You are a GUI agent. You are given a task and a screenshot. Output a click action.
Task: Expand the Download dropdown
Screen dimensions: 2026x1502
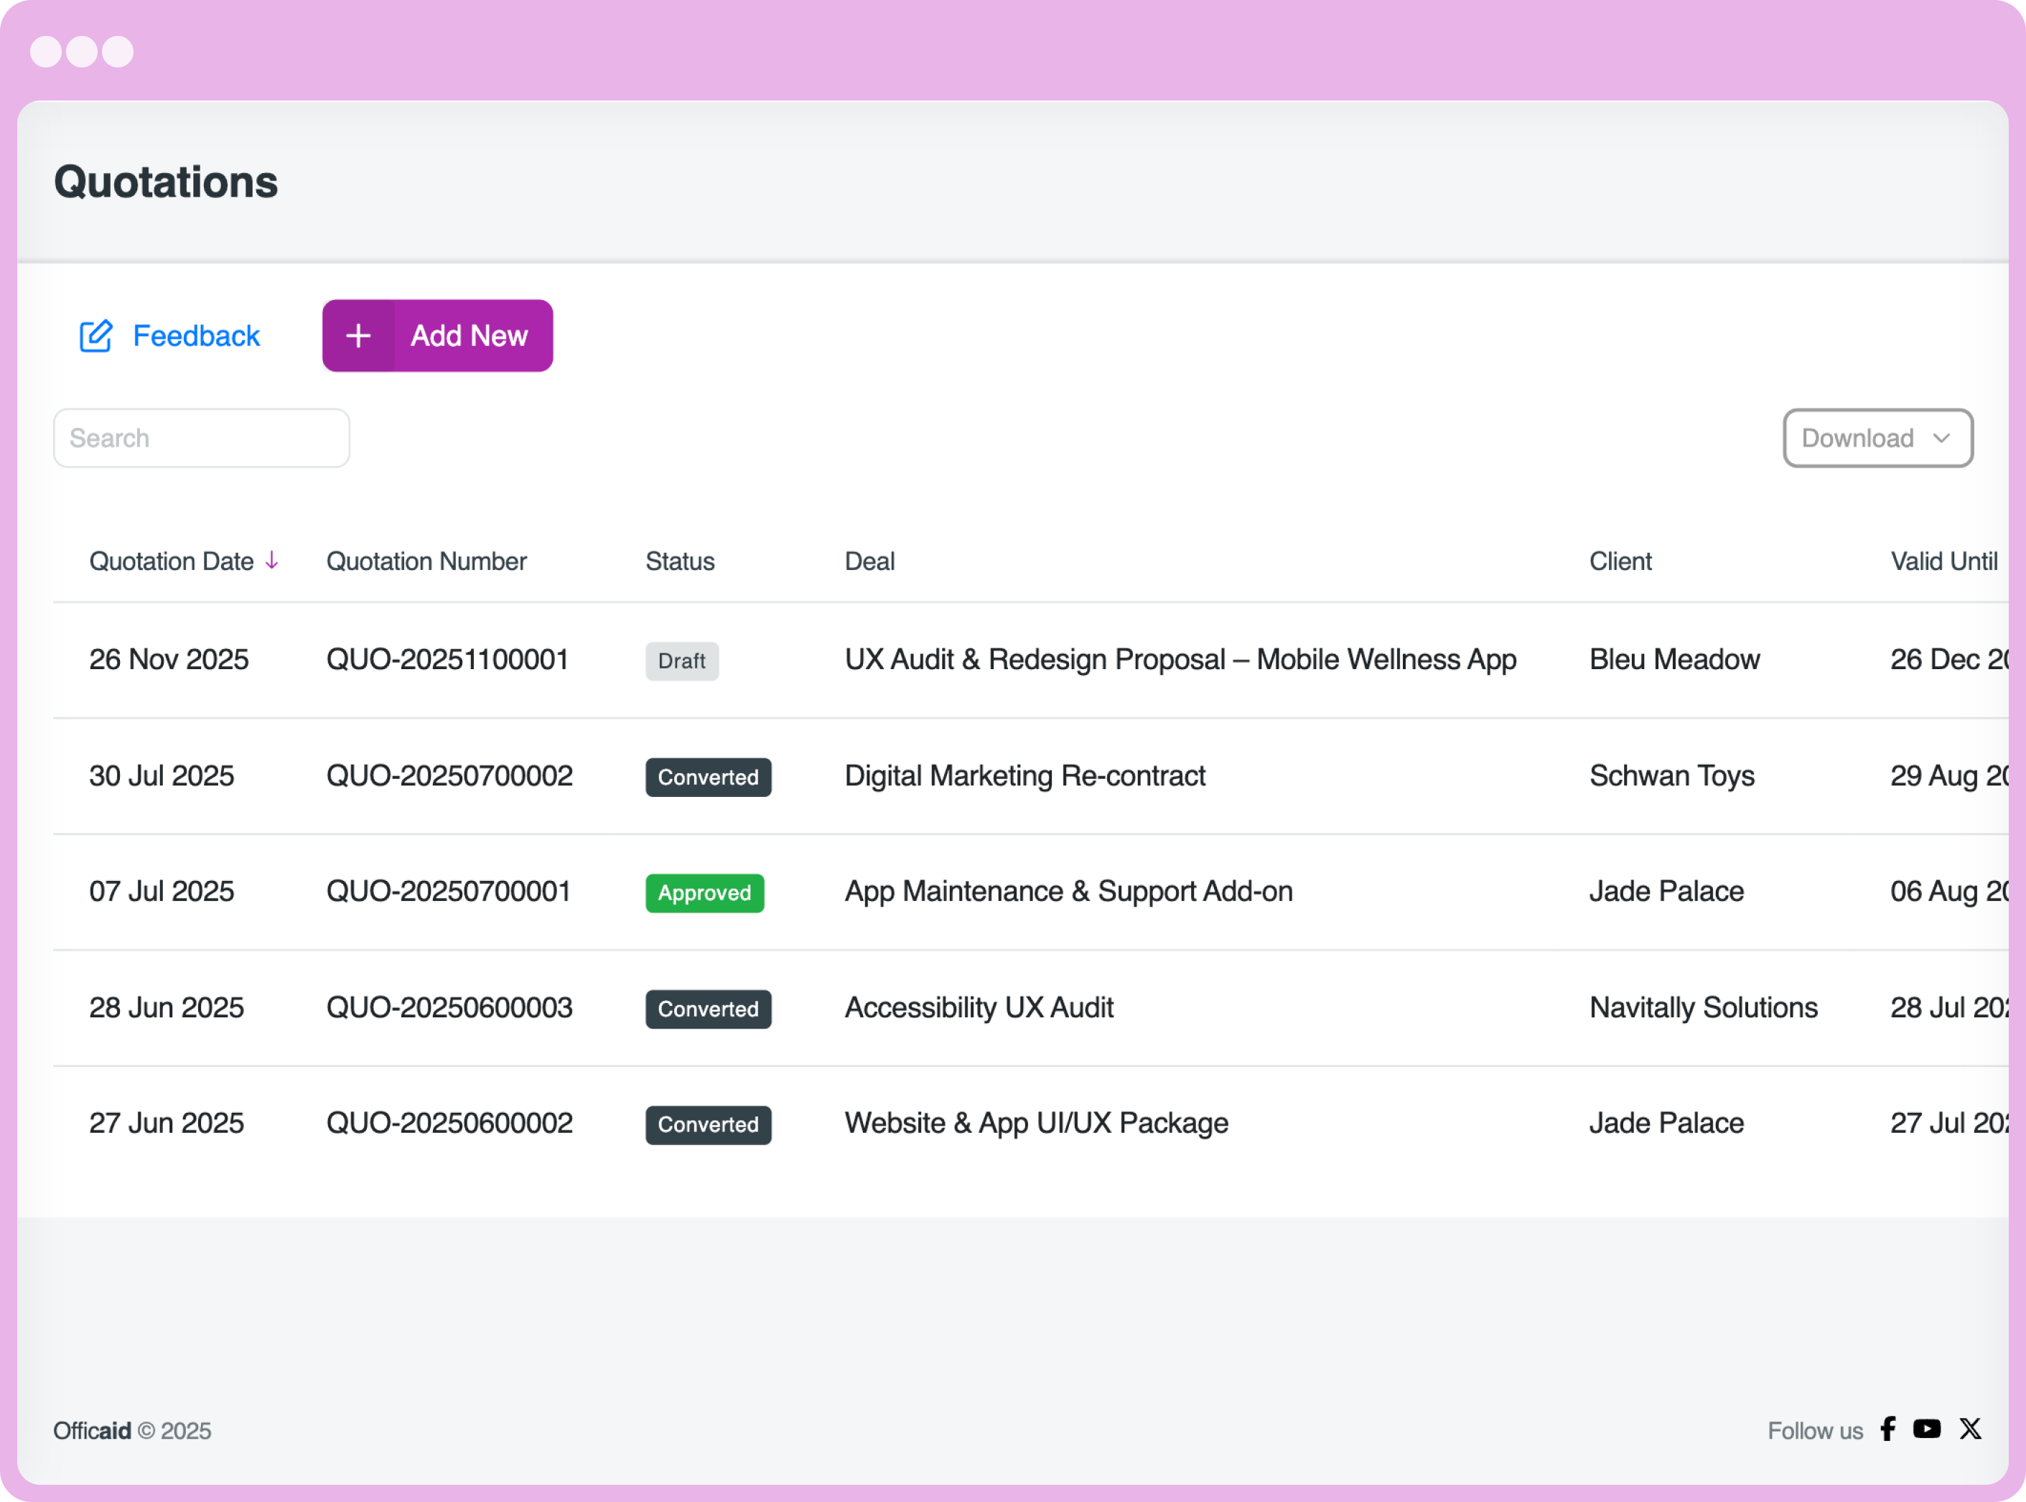[1877, 438]
